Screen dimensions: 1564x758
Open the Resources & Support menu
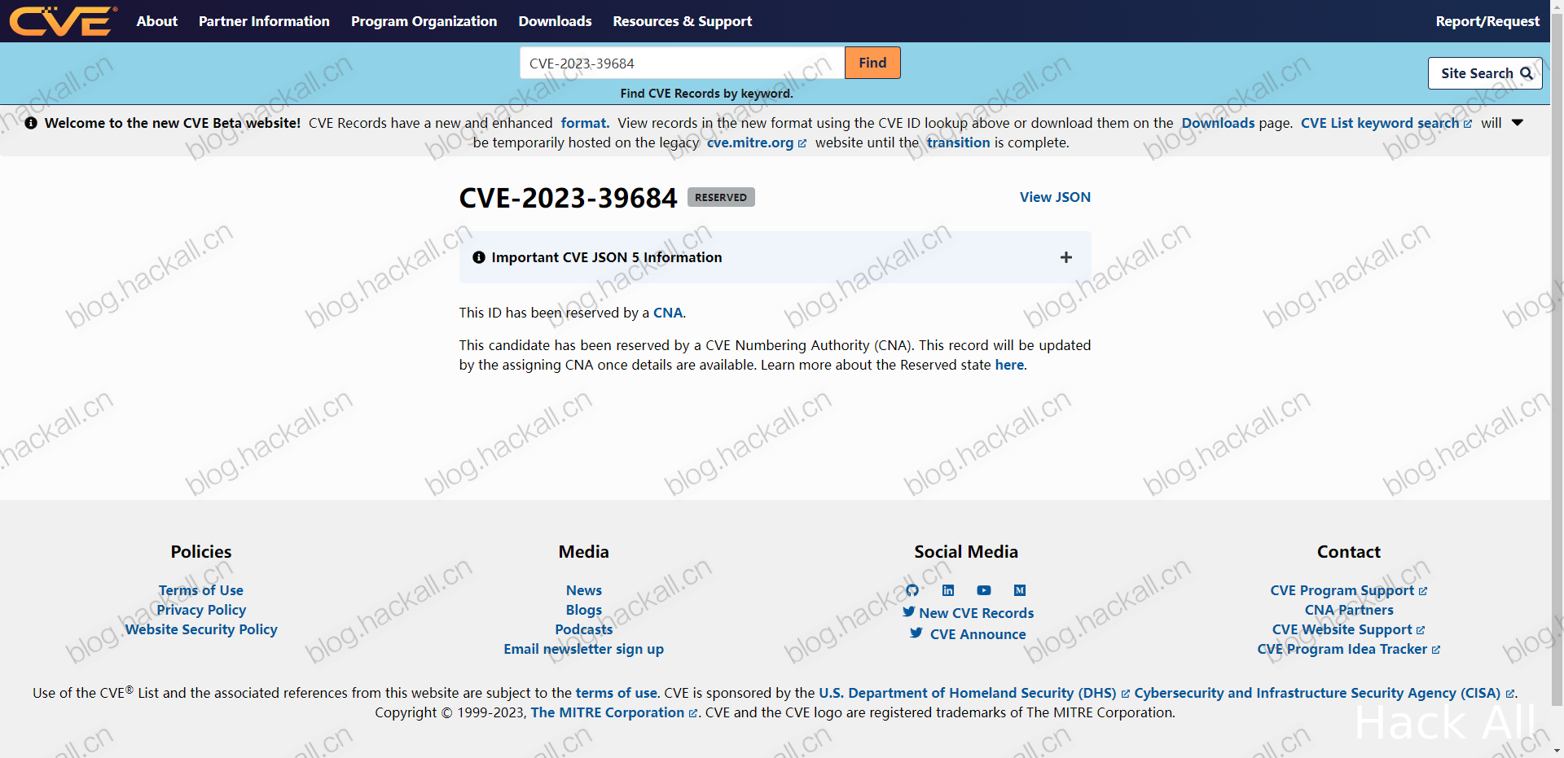pyautogui.click(x=683, y=21)
